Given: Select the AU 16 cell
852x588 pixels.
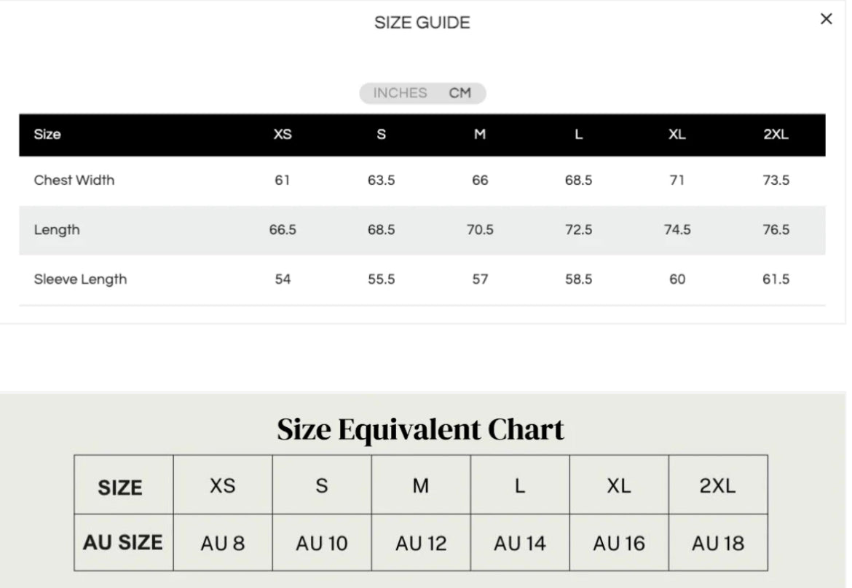Looking at the screenshot, I should click(x=619, y=543).
